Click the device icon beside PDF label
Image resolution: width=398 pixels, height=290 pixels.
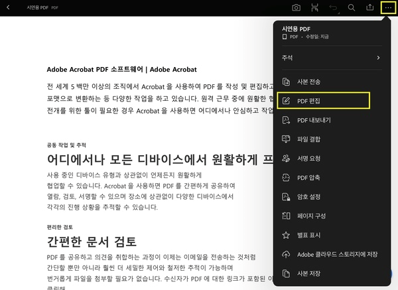point(285,36)
